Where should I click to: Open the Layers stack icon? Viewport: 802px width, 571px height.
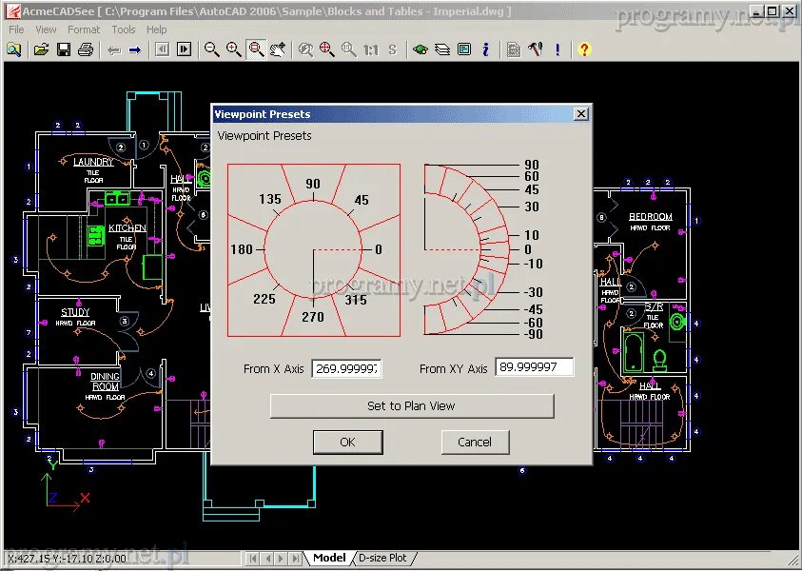point(442,49)
